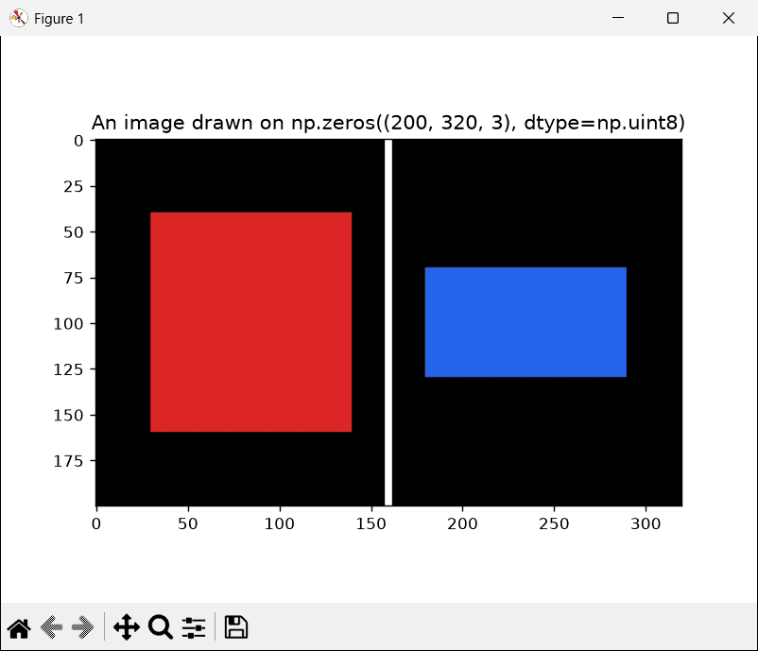
Task: Click the y-axis label 100
Action: (x=68, y=324)
